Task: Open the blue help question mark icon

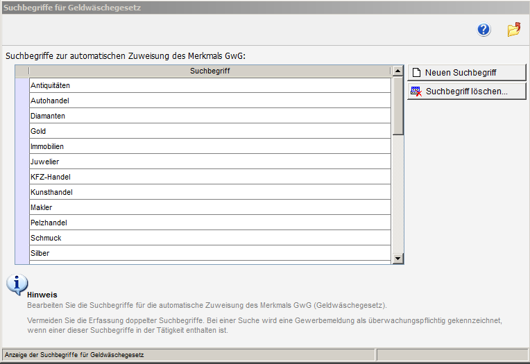Action: coord(484,30)
